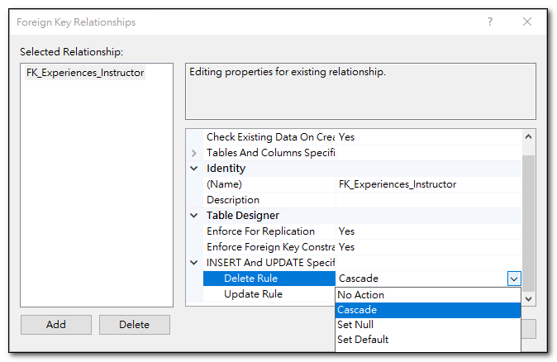Click the (Name) value FK_Experiences_Instructor field

click(x=428, y=184)
